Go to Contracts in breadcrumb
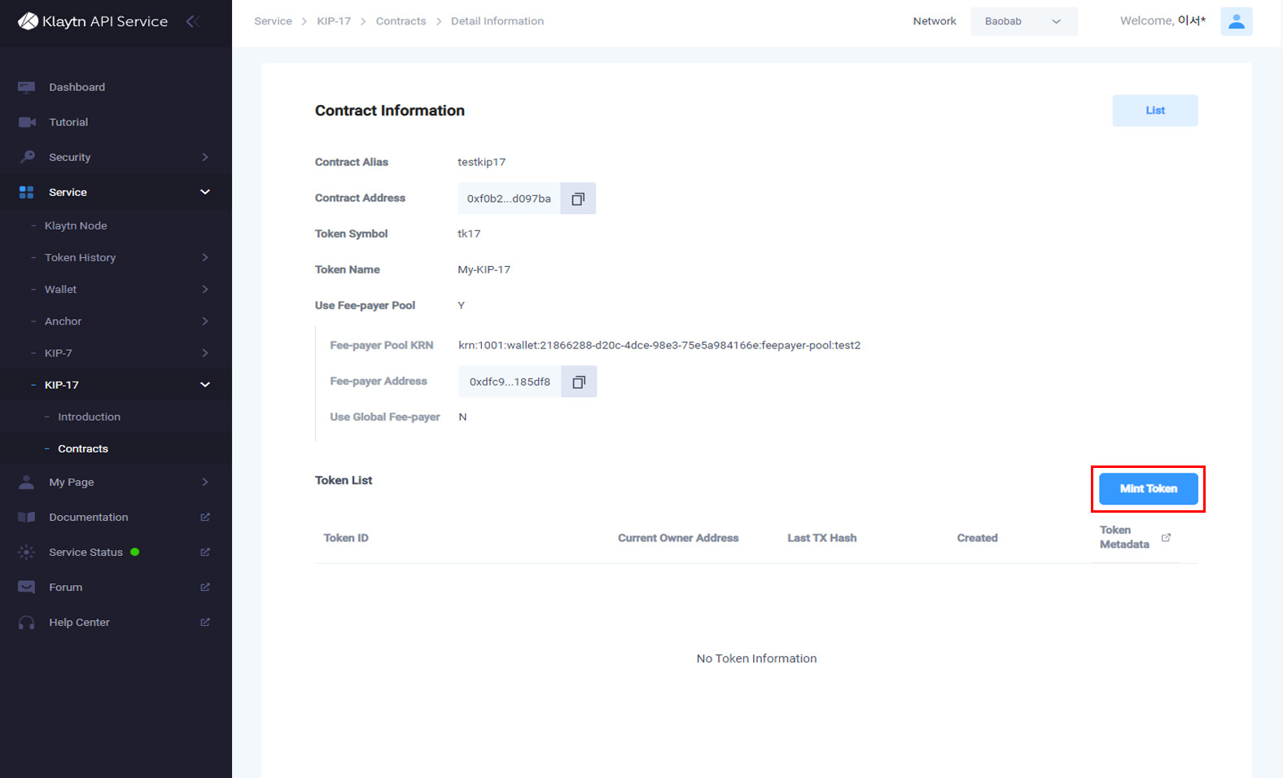This screenshot has height=778, width=1283. pos(401,21)
